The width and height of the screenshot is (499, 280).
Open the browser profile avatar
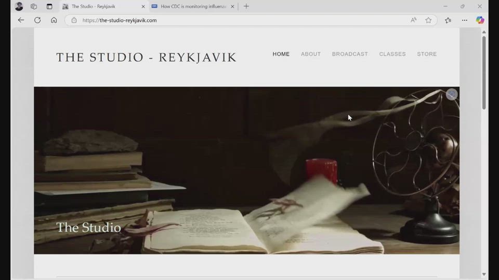[x=19, y=6]
